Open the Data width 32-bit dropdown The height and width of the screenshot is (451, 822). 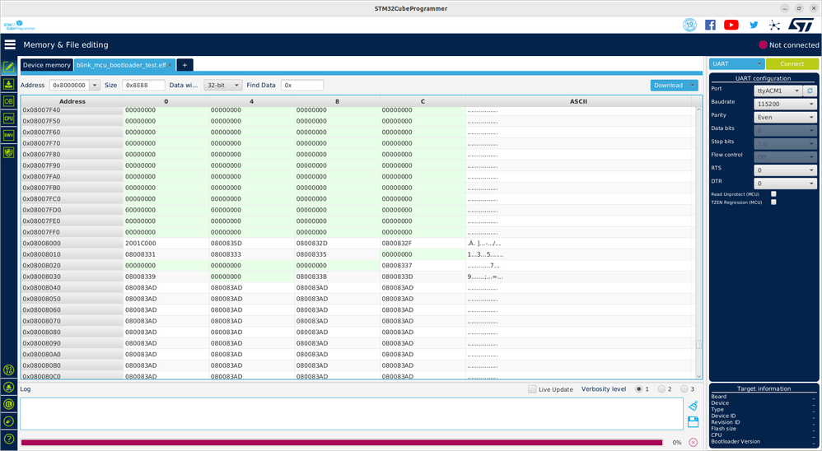(x=223, y=85)
